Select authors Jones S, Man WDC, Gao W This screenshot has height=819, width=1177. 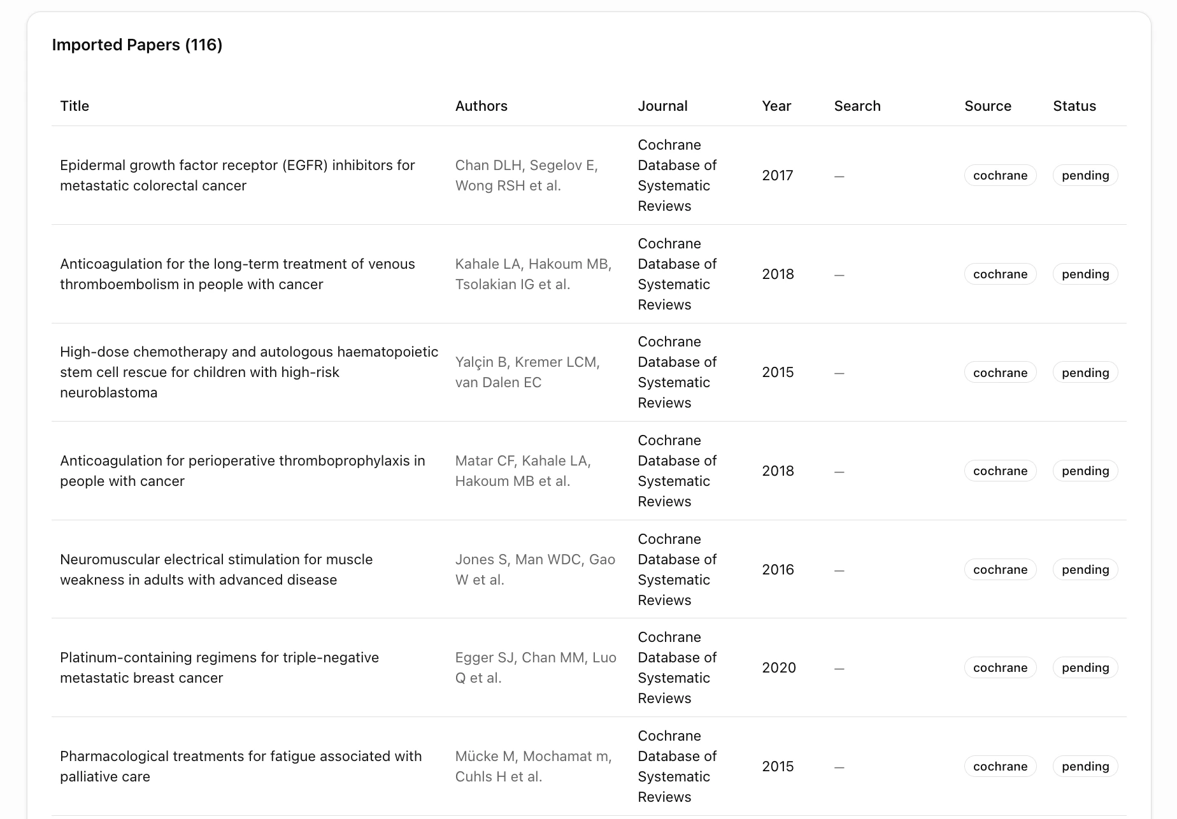tap(535, 569)
